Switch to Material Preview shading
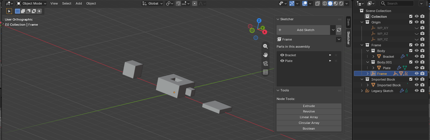 pos(336,3)
